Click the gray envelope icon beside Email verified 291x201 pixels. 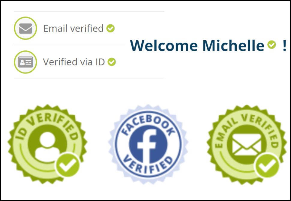25,28
